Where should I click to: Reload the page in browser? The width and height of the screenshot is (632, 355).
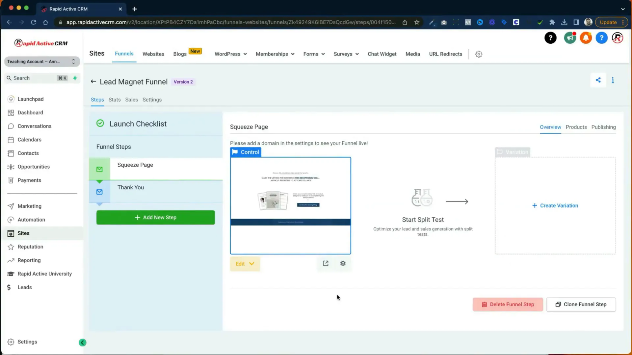point(33,22)
